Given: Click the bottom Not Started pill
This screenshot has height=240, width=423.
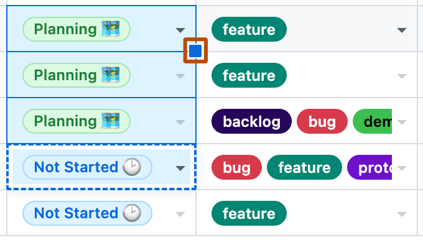Looking at the screenshot, I should coord(88,213).
